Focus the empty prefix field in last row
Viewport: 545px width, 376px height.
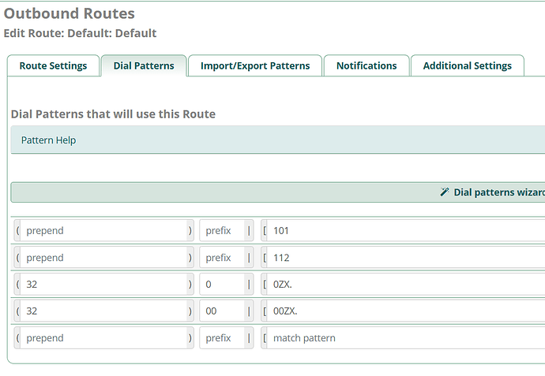tap(226, 338)
